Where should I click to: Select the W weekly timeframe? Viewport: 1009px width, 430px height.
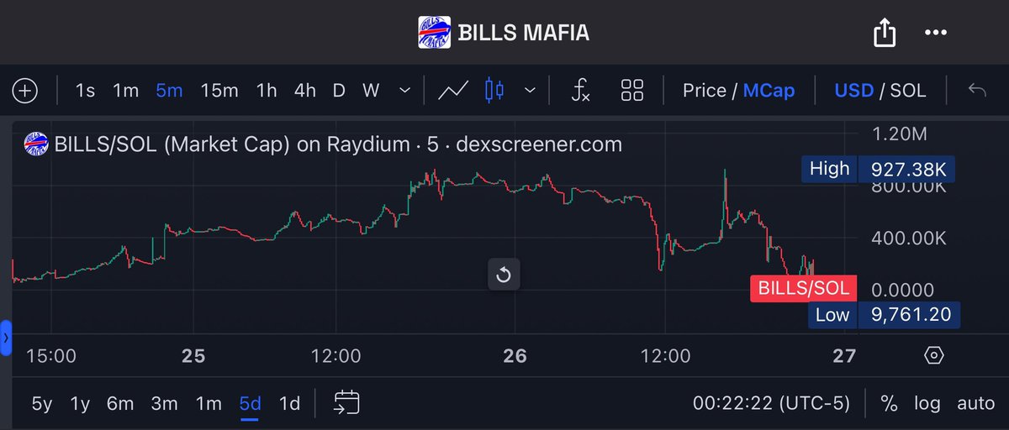[x=371, y=91]
